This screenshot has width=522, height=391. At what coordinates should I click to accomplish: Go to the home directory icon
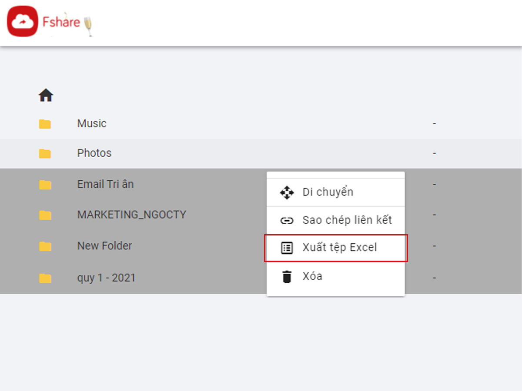(x=46, y=95)
